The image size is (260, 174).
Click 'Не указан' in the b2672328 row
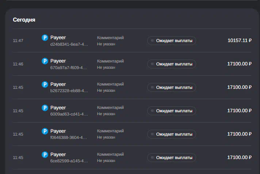pos(106,91)
